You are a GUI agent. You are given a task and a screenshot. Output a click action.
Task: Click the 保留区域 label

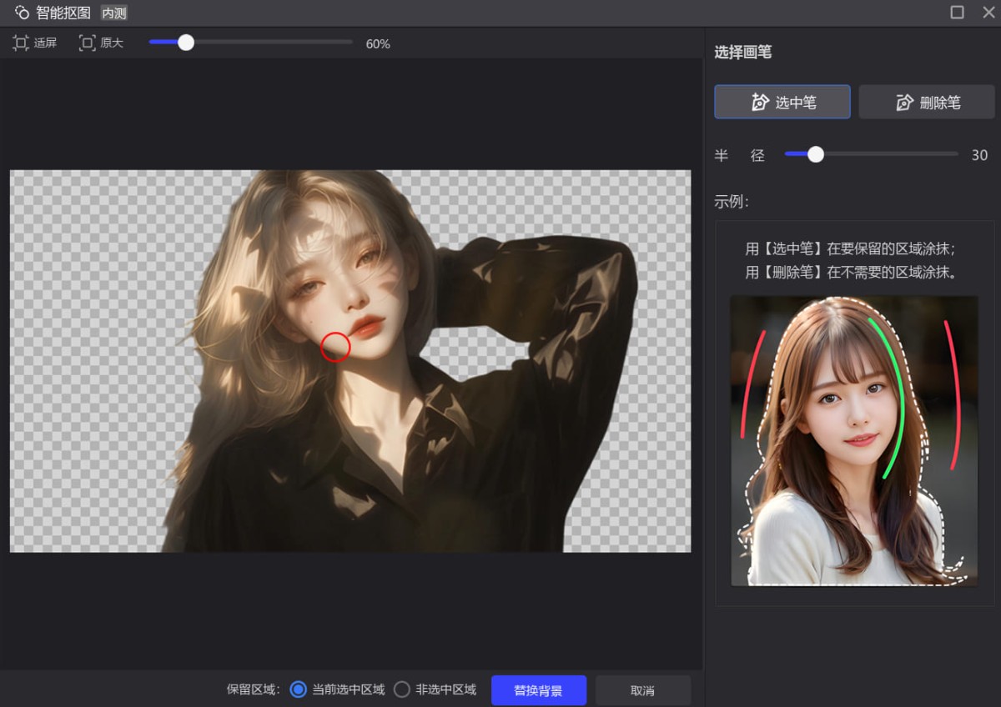tap(254, 689)
